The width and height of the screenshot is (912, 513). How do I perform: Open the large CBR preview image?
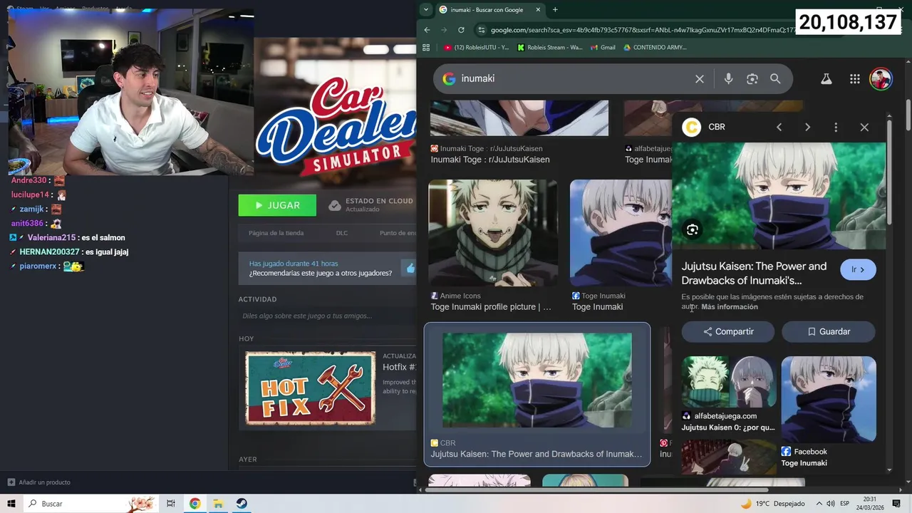[x=779, y=196]
